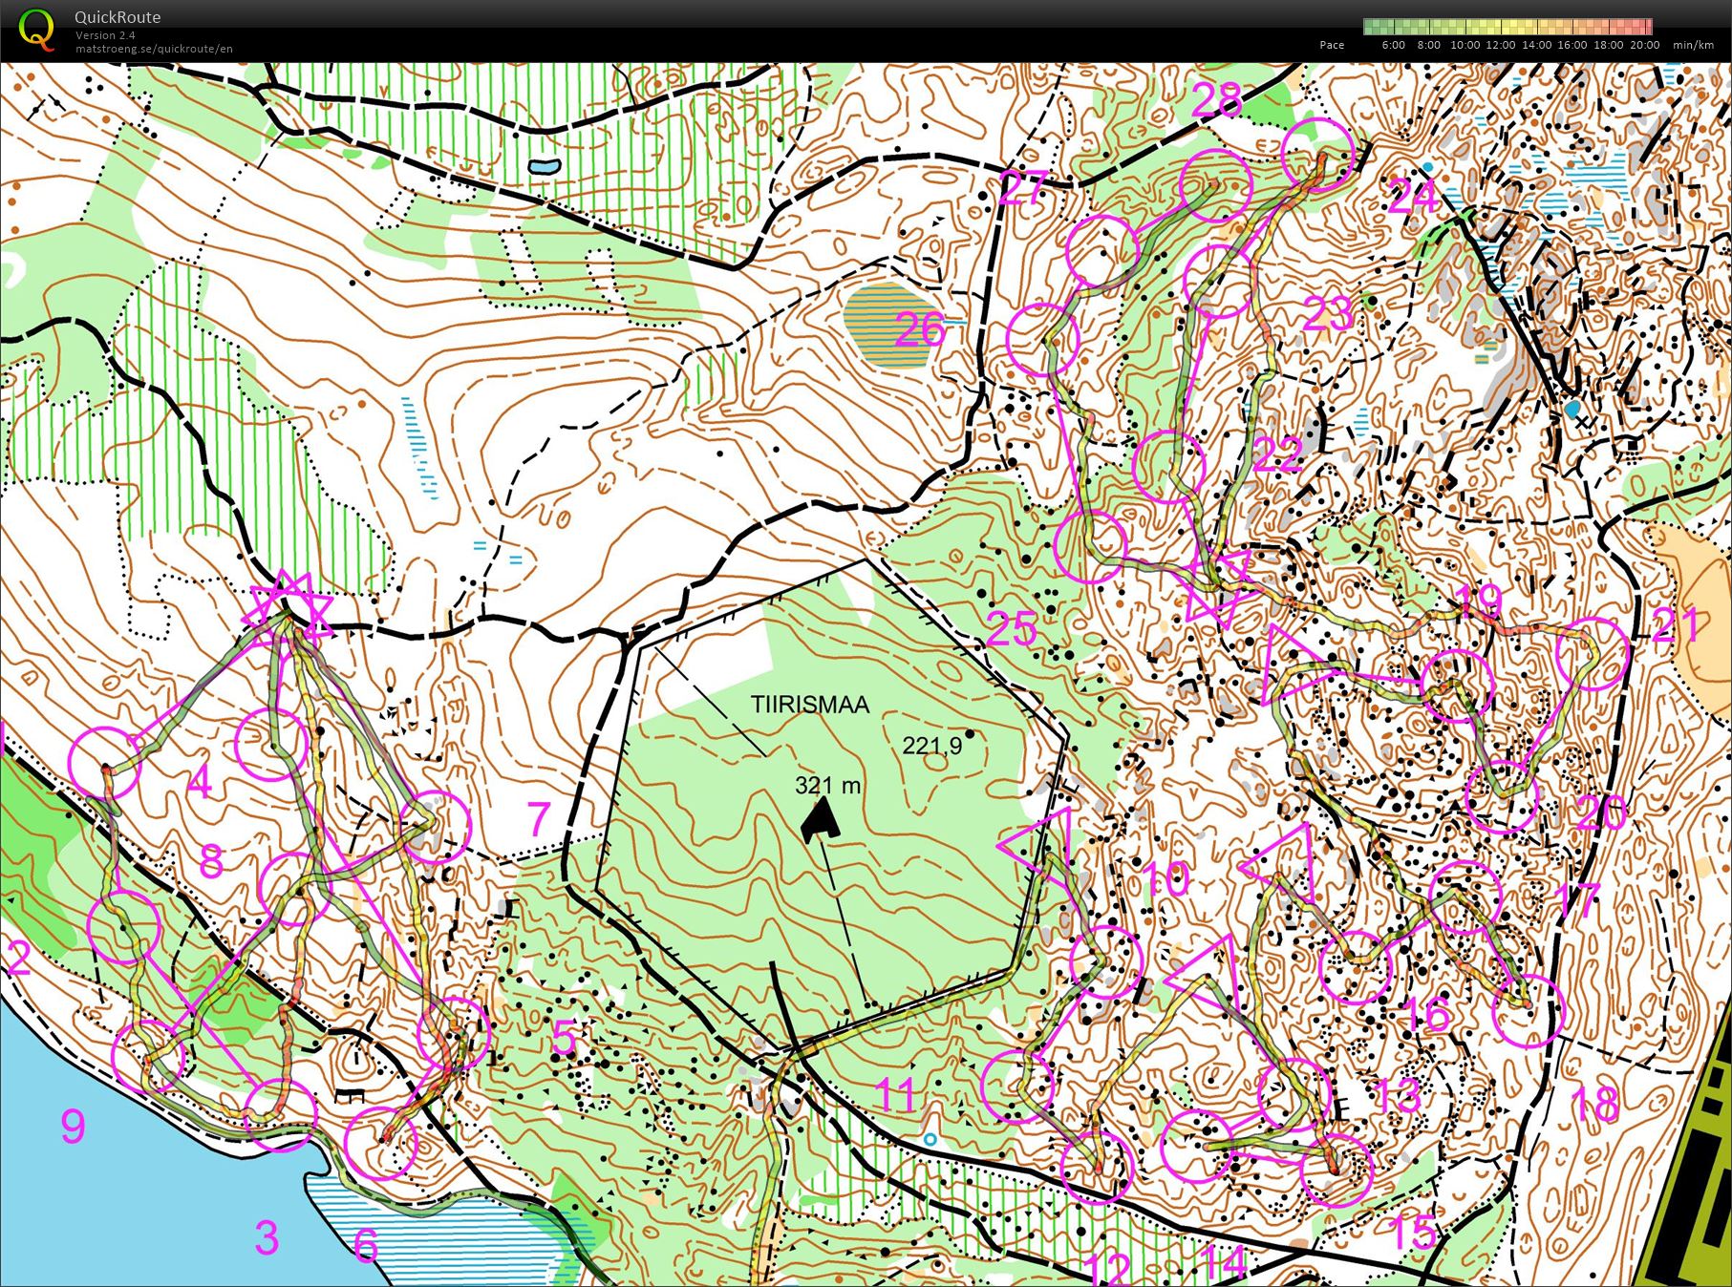The height and width of the screenshot is (1287, 1732).
Task: Click the pace color gradient bar
Action: coord(1507,27)
